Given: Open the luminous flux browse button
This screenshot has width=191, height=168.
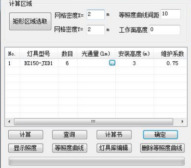Looking at the screenshot, I should pos(112,63).
